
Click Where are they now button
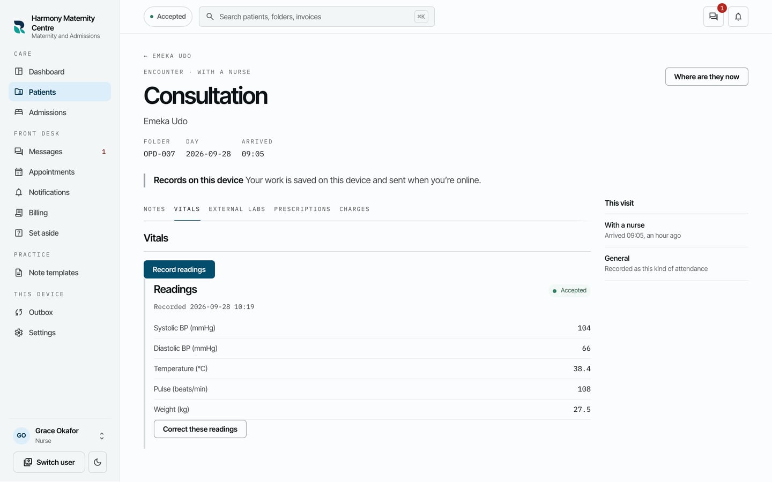707,77
